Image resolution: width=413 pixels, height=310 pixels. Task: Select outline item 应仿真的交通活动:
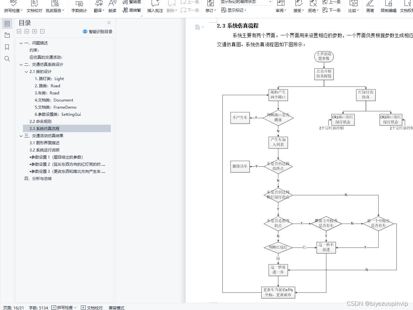tap(46, 57)
